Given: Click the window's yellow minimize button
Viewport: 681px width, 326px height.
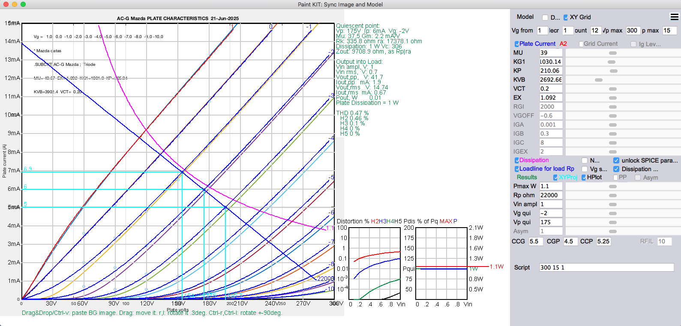Looking at the screenshot, I should coord(15,4).
